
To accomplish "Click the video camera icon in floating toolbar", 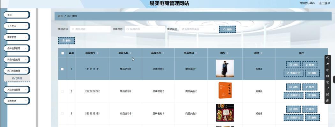I will point(328,76).
